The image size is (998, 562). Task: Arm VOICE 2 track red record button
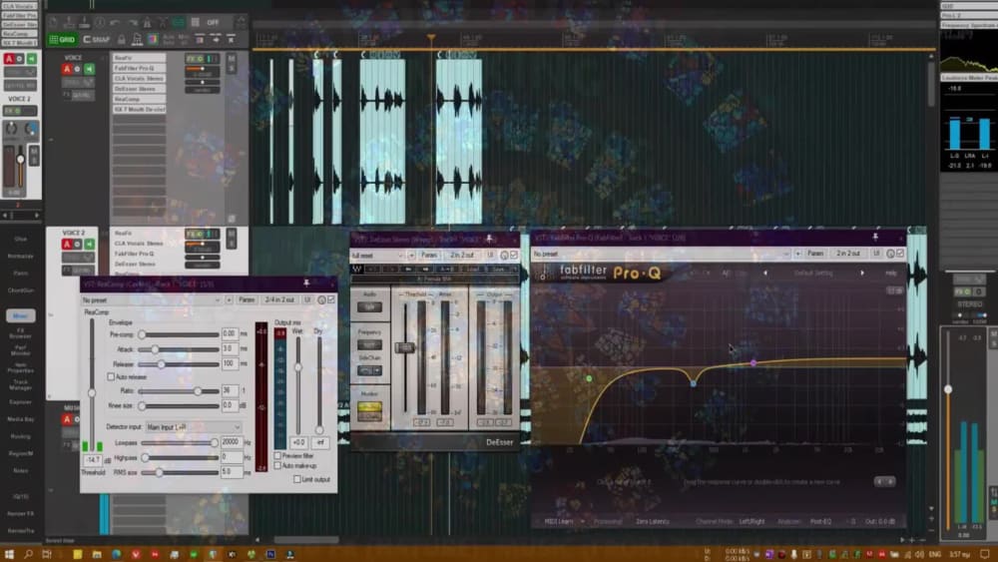coord(67,245)
